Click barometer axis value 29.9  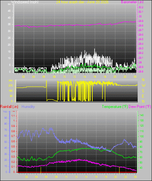pos(141,21)
